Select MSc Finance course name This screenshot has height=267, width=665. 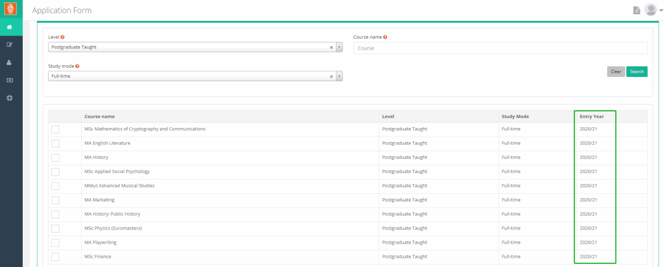98,257
